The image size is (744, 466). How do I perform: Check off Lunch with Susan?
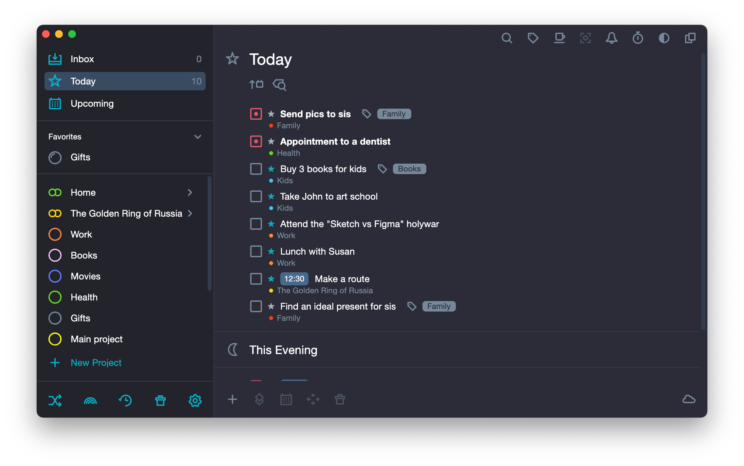click(256, 251)
